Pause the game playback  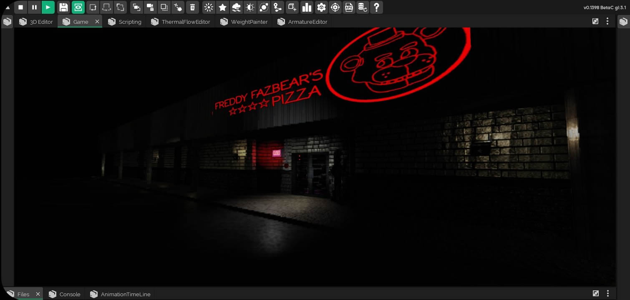pyautogui.click(x=34, y=7)
